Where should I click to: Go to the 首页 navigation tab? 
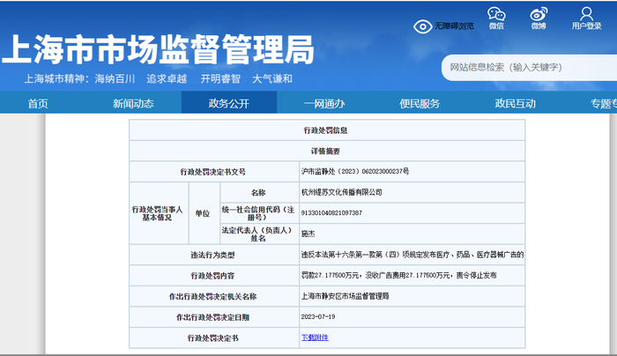tap(38, 104)
